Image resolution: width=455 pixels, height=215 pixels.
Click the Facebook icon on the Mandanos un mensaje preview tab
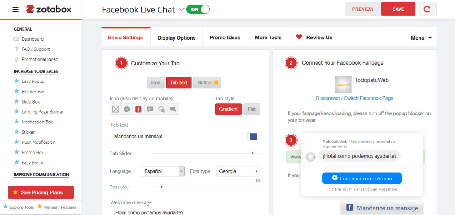coord(349,207)
